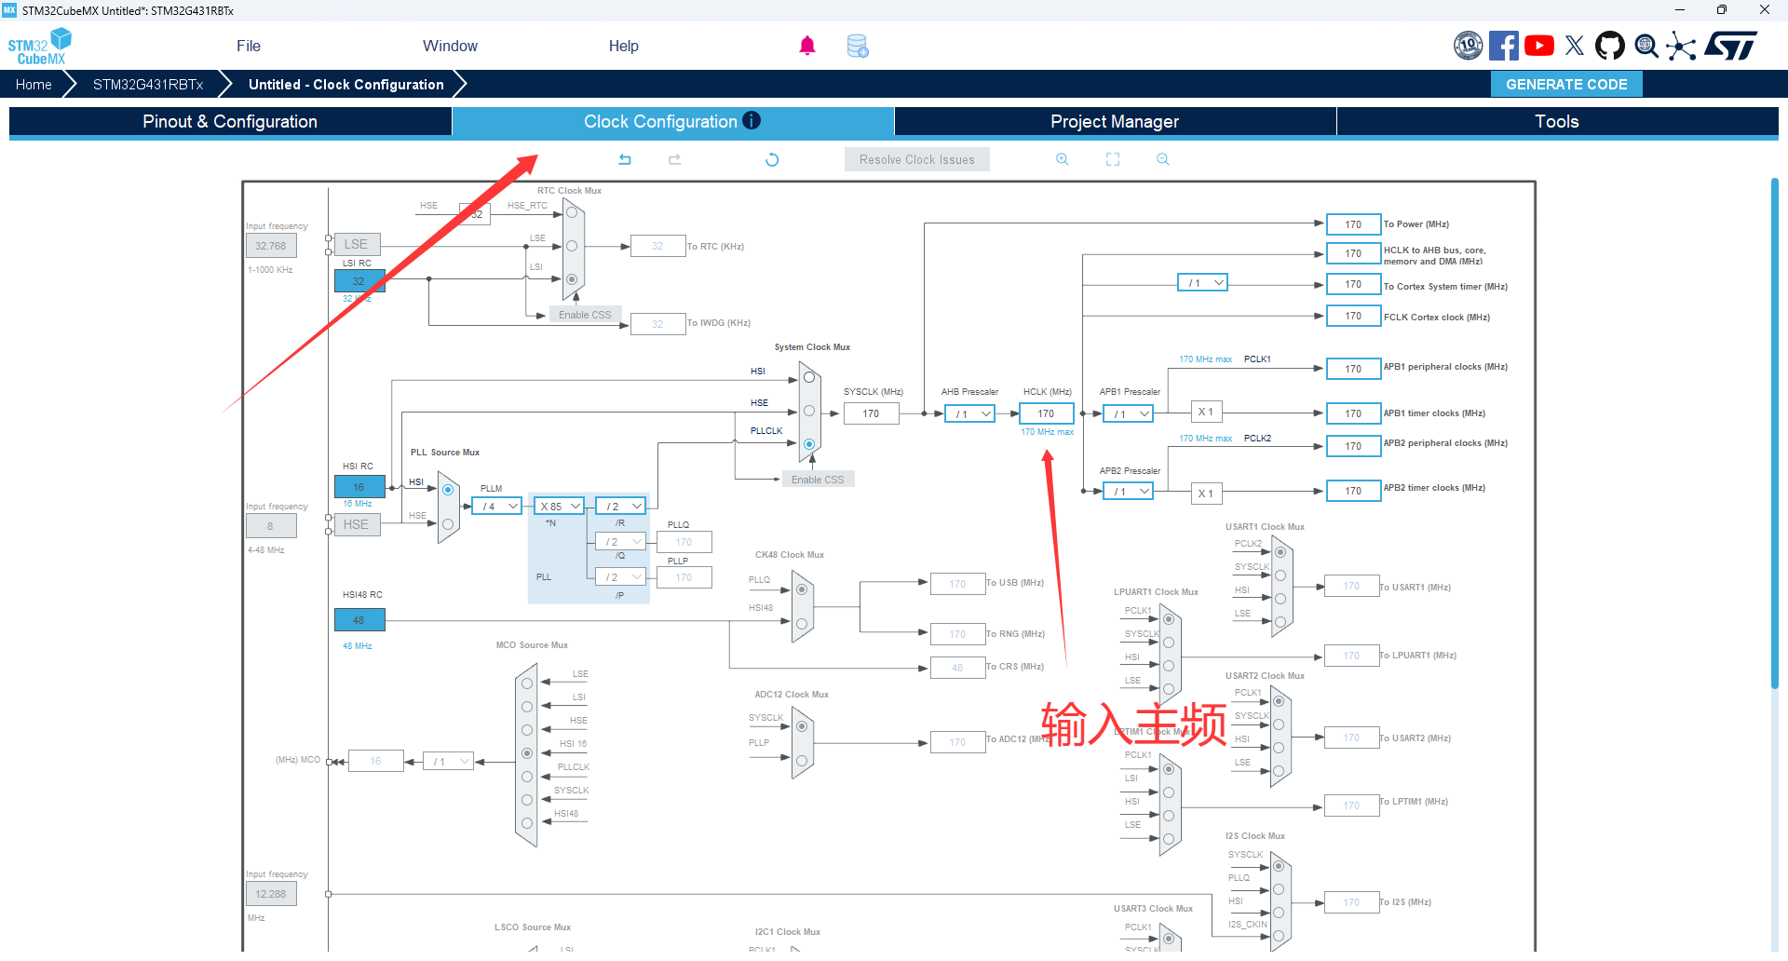Viewport: 1788px width, 961px height.
Task: Click the fit-to-screen zoom icon
Action: point(1112,159)
